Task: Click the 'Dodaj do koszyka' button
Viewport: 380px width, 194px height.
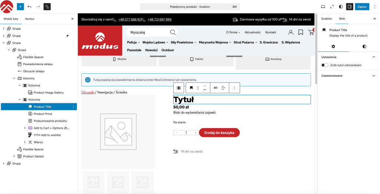Action: point(219,133)
